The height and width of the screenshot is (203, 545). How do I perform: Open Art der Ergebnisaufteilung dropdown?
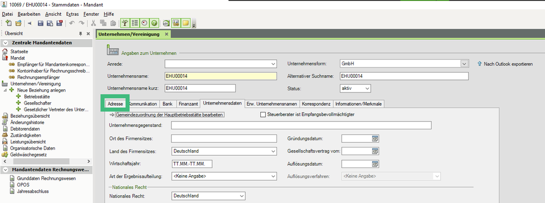273,176
